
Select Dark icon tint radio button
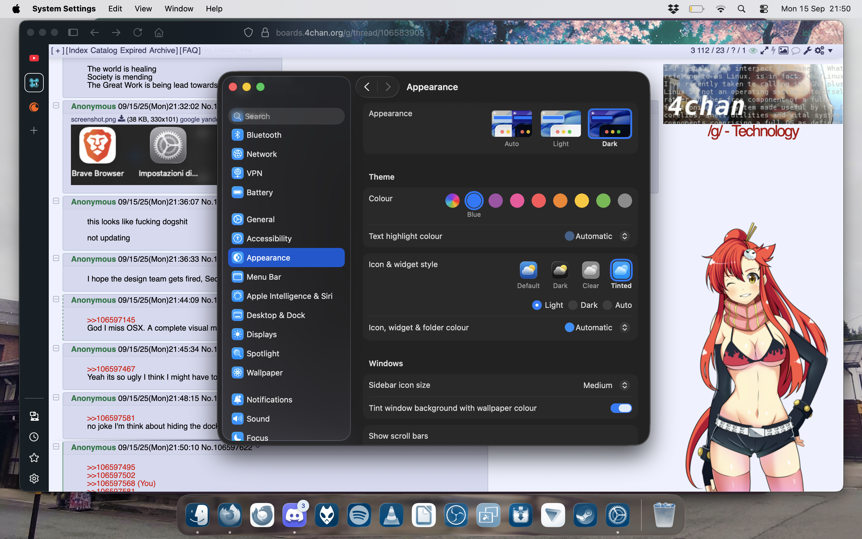pyautogui.click(x=573, y=305)
